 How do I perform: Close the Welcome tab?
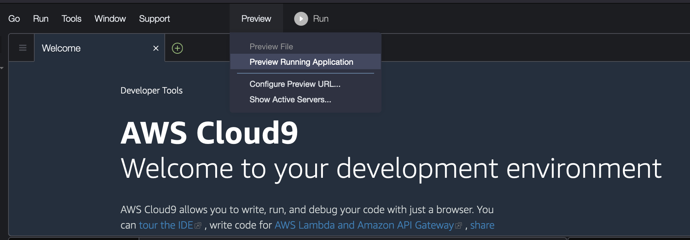[156, 48]
